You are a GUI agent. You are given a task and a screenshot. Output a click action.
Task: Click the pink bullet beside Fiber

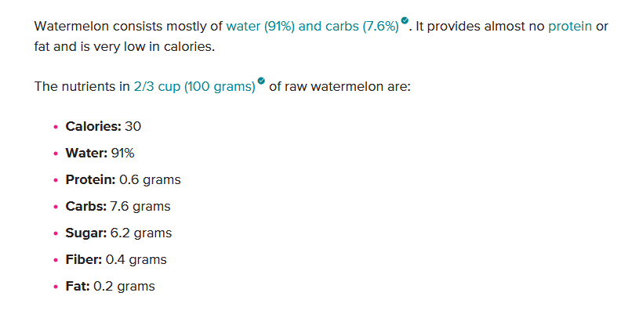tap(55, 260)
